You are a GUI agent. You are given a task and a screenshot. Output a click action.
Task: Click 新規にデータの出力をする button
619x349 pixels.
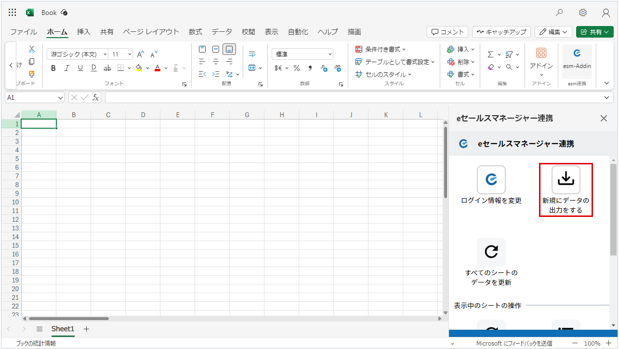tap(566, 190)
